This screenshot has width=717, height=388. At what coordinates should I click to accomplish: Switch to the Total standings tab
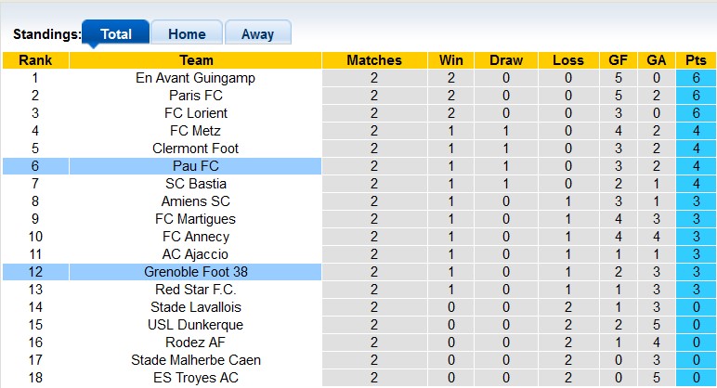click(115, 34)
